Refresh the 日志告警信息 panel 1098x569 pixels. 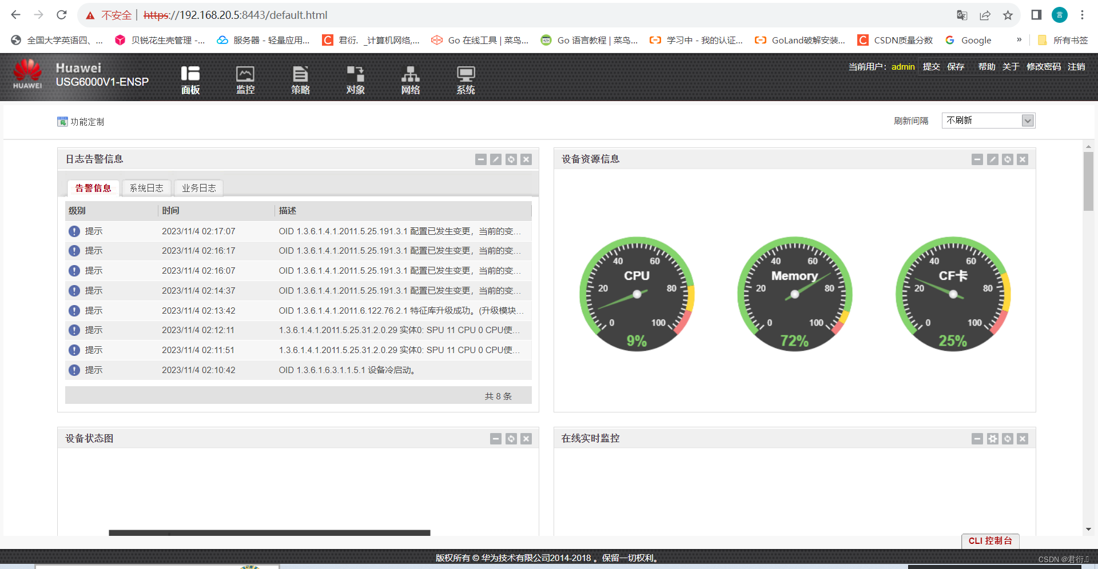click(x=511, y=159)
